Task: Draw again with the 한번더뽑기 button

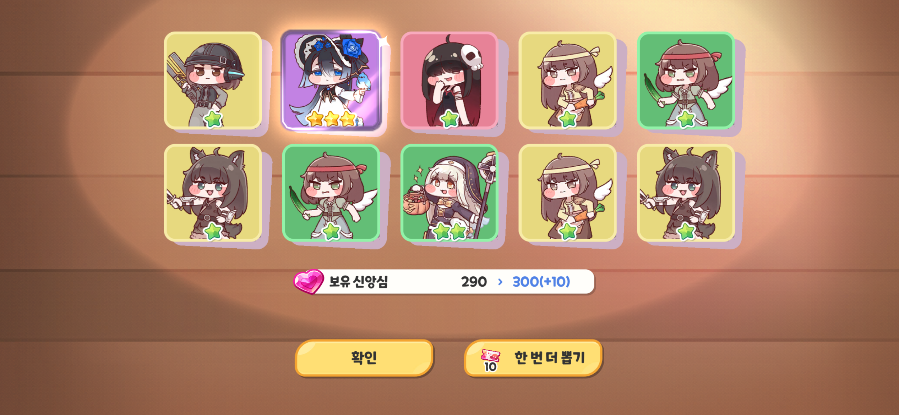Action: click(533, 358)
